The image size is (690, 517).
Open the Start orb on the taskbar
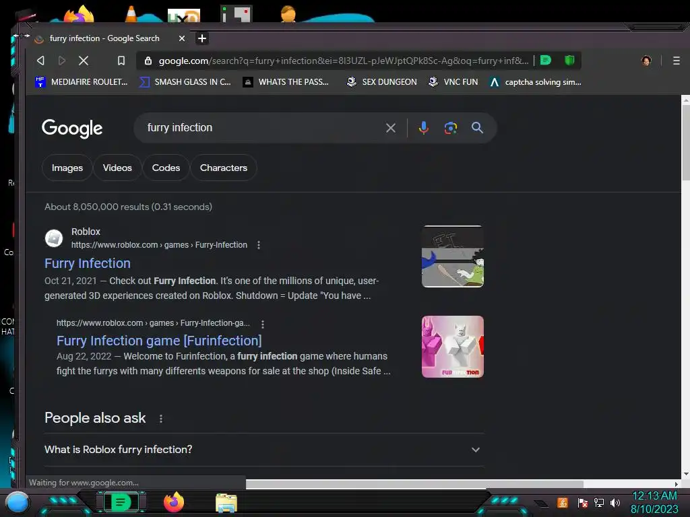coord(18,503)
